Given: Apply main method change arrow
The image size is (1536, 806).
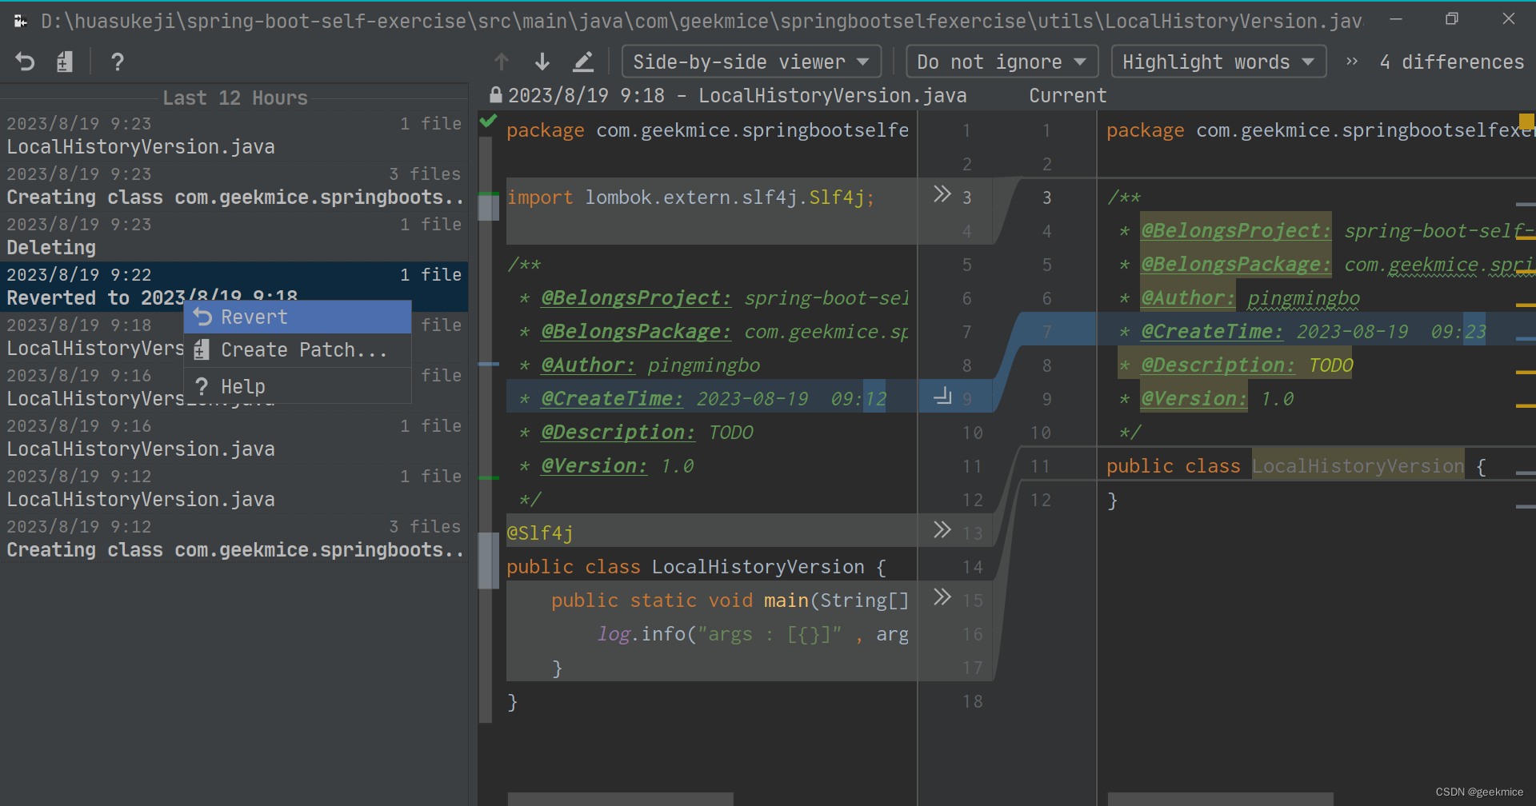Looking at the screenshot, I should 942,597.
